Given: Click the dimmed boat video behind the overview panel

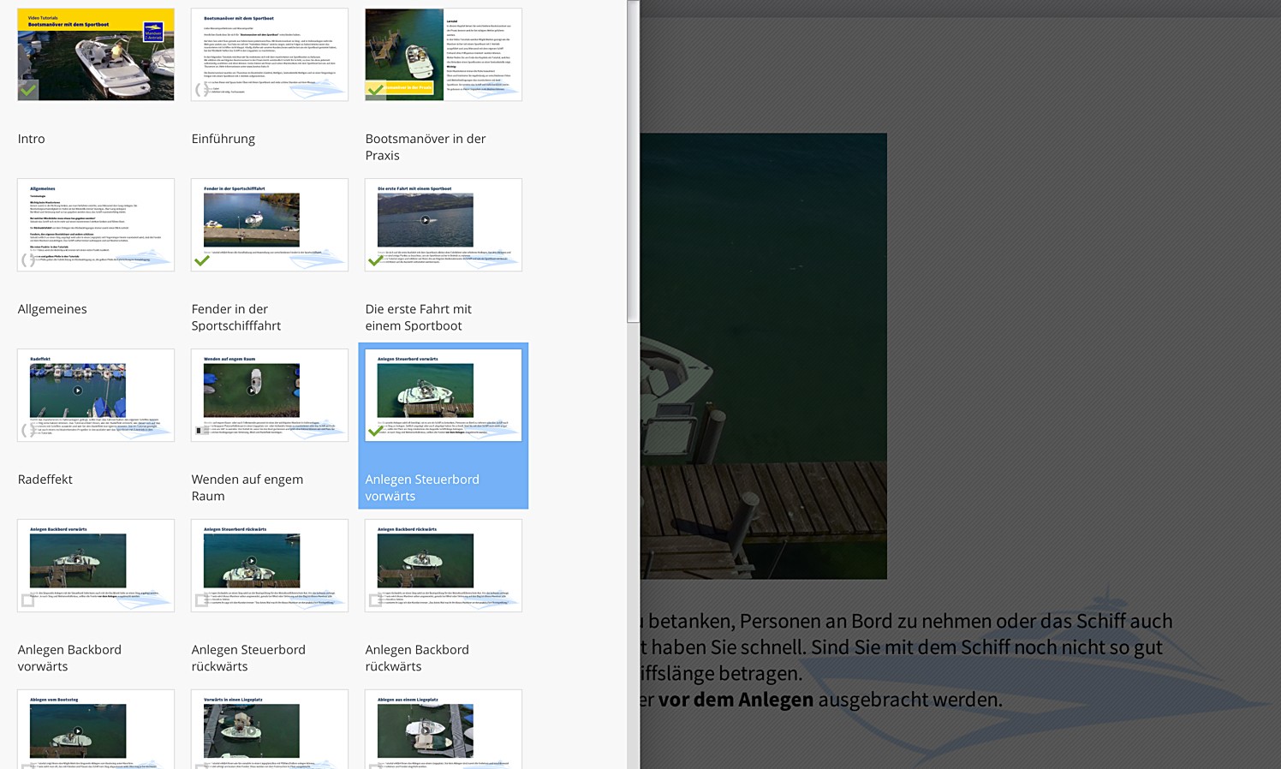Looking at the screenshot, I should point(763,355).
